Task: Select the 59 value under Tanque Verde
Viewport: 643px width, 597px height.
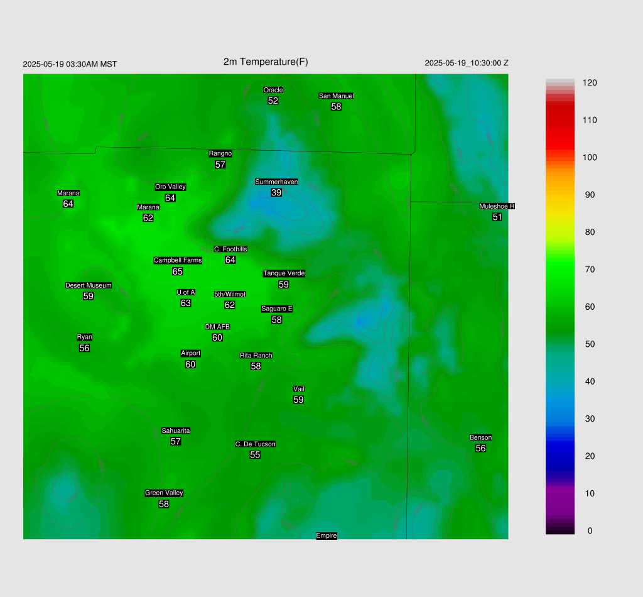Action: pos(284,284)
